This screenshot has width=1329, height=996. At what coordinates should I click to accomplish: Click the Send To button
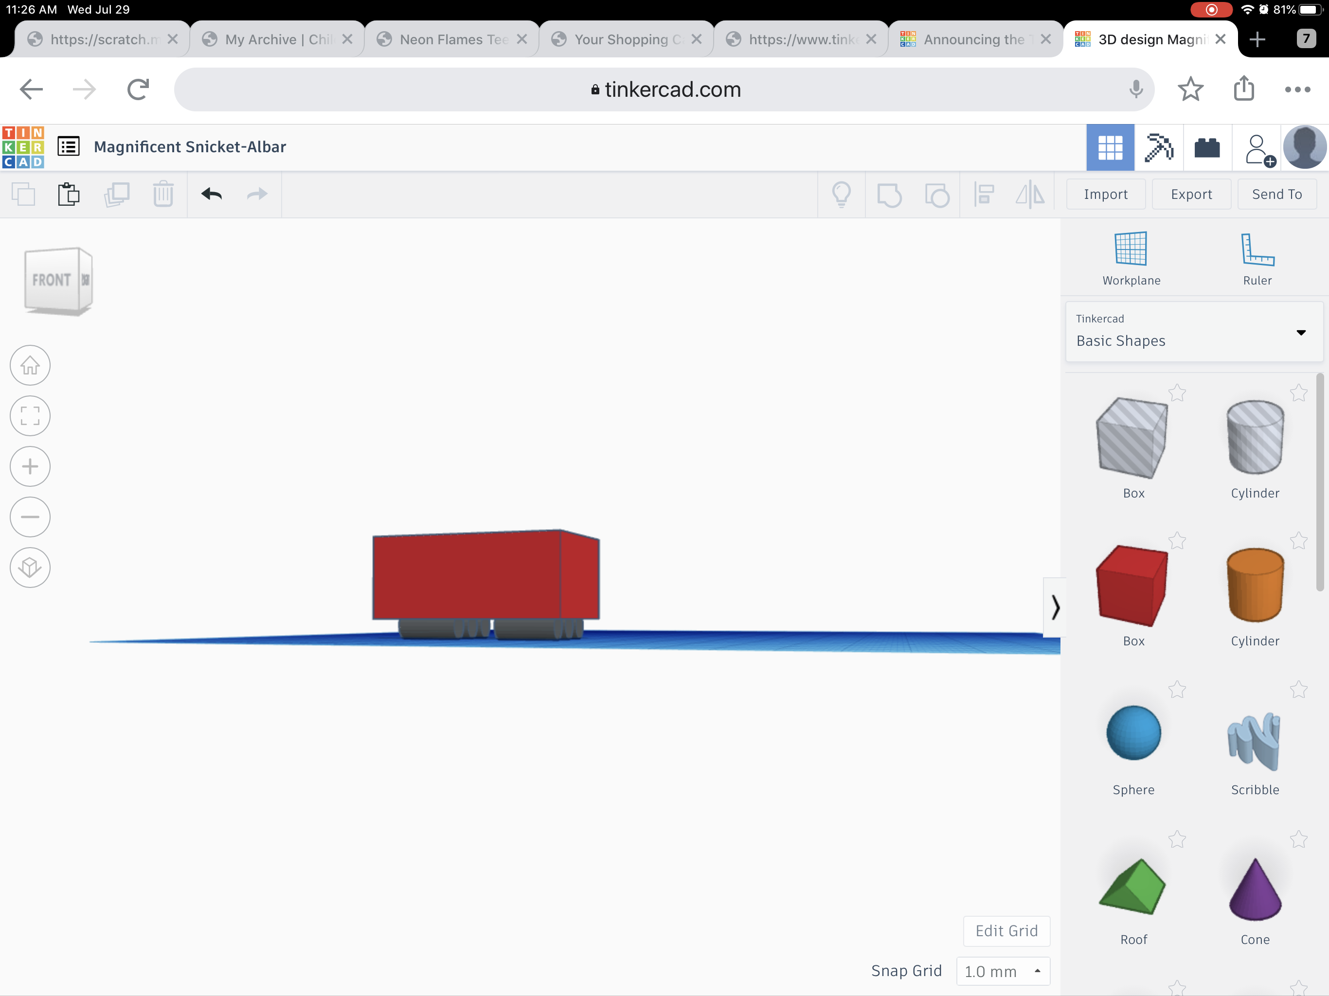click(x=1277, y=194)
